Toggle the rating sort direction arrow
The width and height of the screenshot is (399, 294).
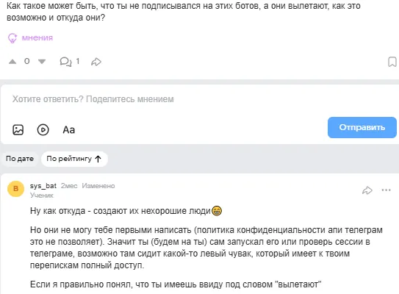tap(98, 159)
